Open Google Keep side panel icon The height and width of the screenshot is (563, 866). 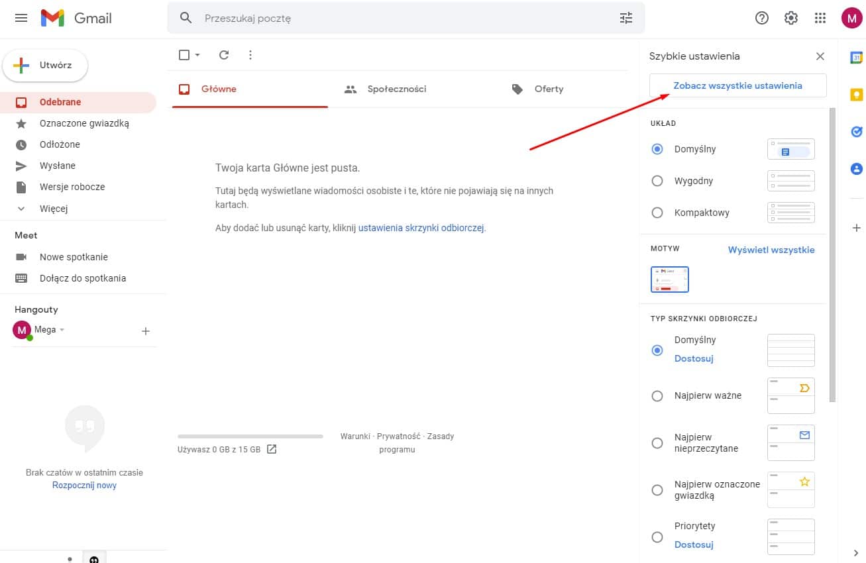click(x=856, y=95)
